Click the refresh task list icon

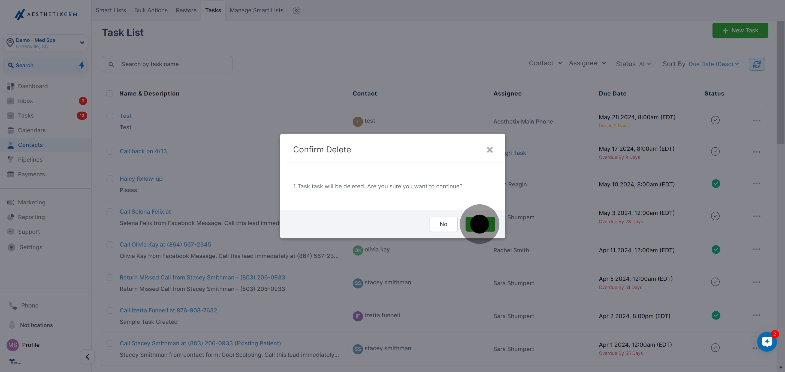pos(757,64)
